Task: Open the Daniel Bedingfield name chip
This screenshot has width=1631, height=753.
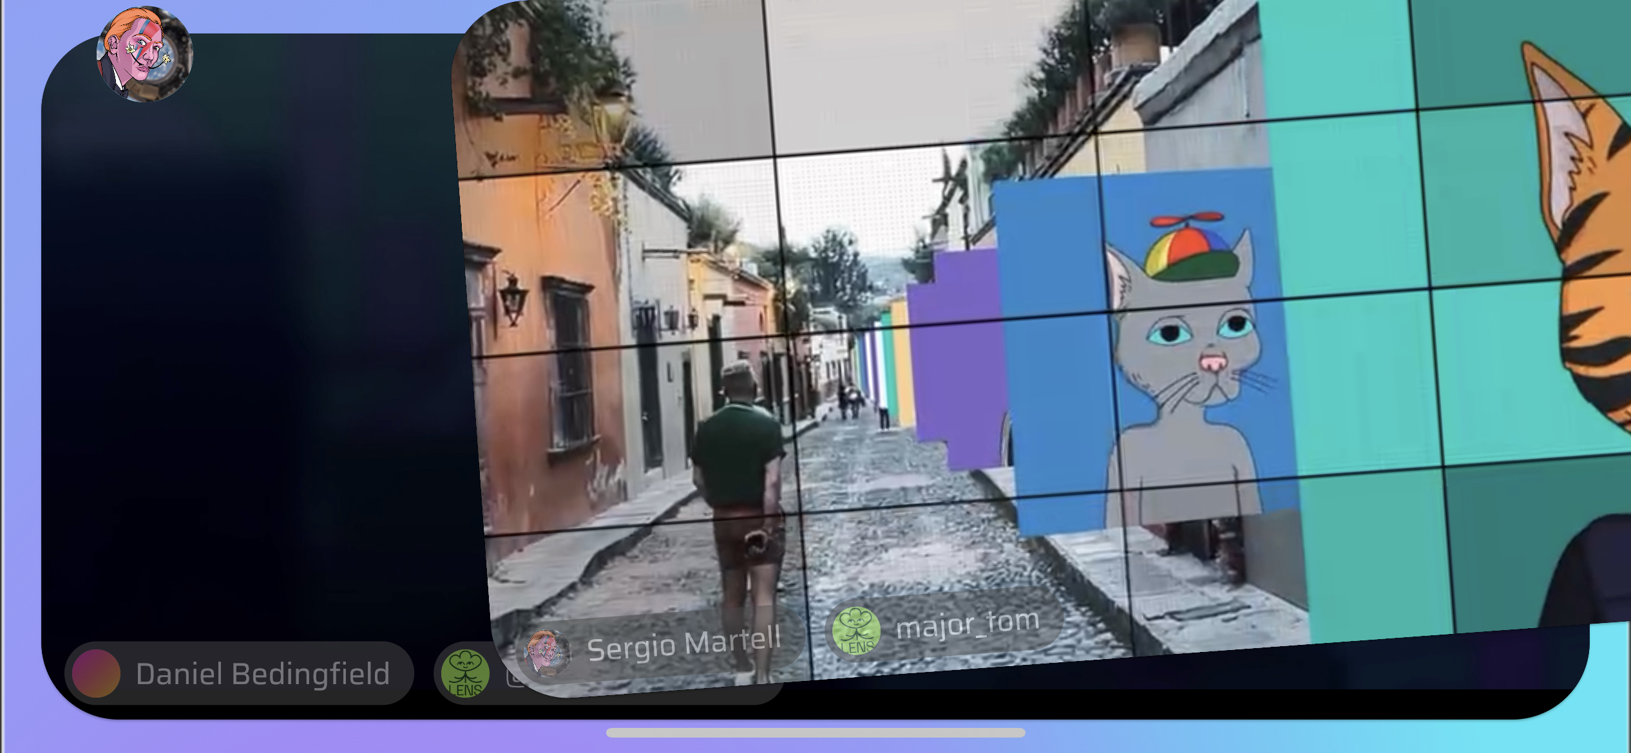Action: coord(239,673)
